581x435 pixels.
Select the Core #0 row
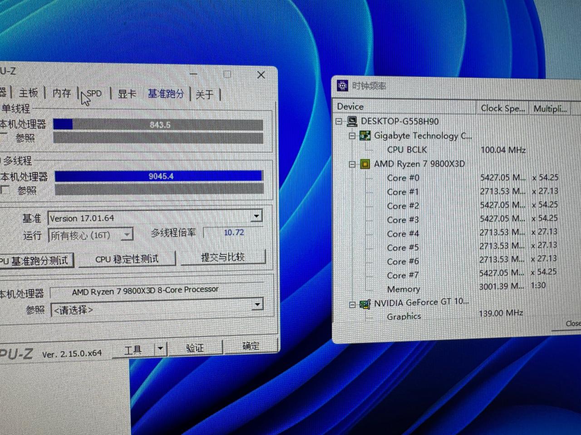tap(403, 178)
